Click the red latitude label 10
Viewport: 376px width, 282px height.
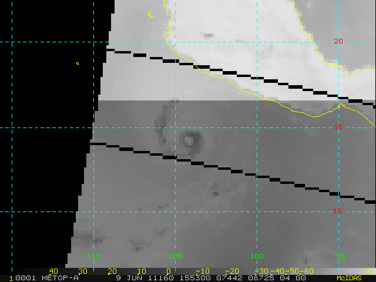pos(338,211)
